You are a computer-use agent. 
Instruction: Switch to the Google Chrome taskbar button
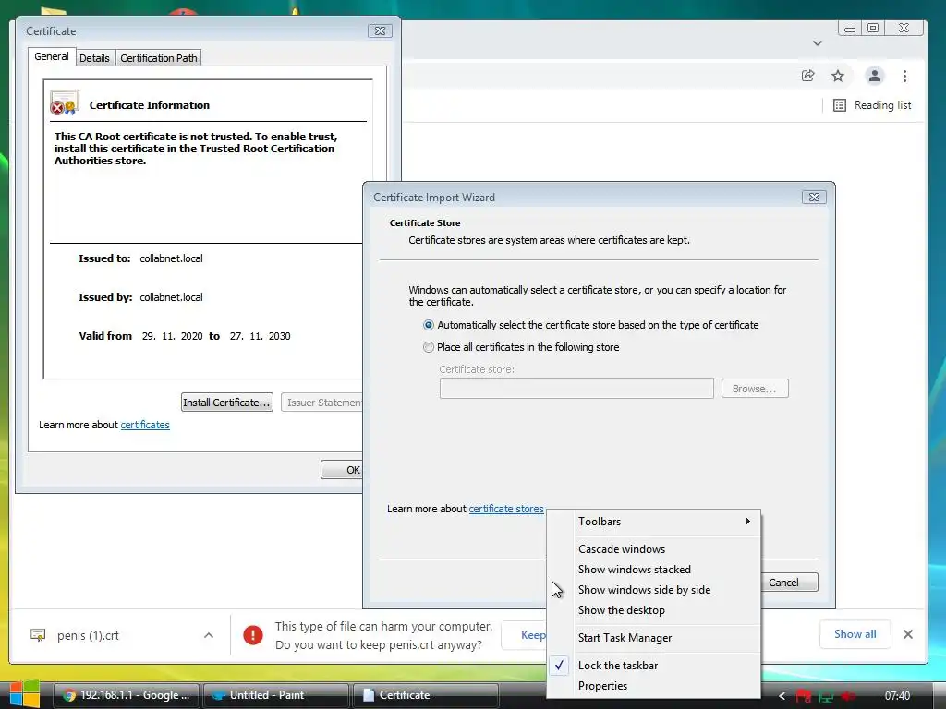pos(126,695)
